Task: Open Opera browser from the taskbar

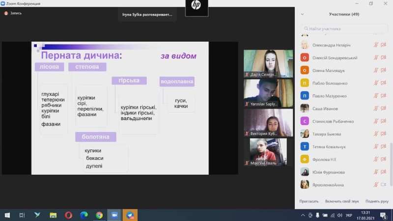Action: [x=68, y=215]
